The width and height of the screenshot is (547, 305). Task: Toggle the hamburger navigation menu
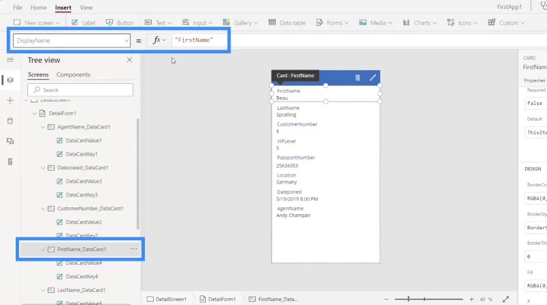[x=10, y=60]
